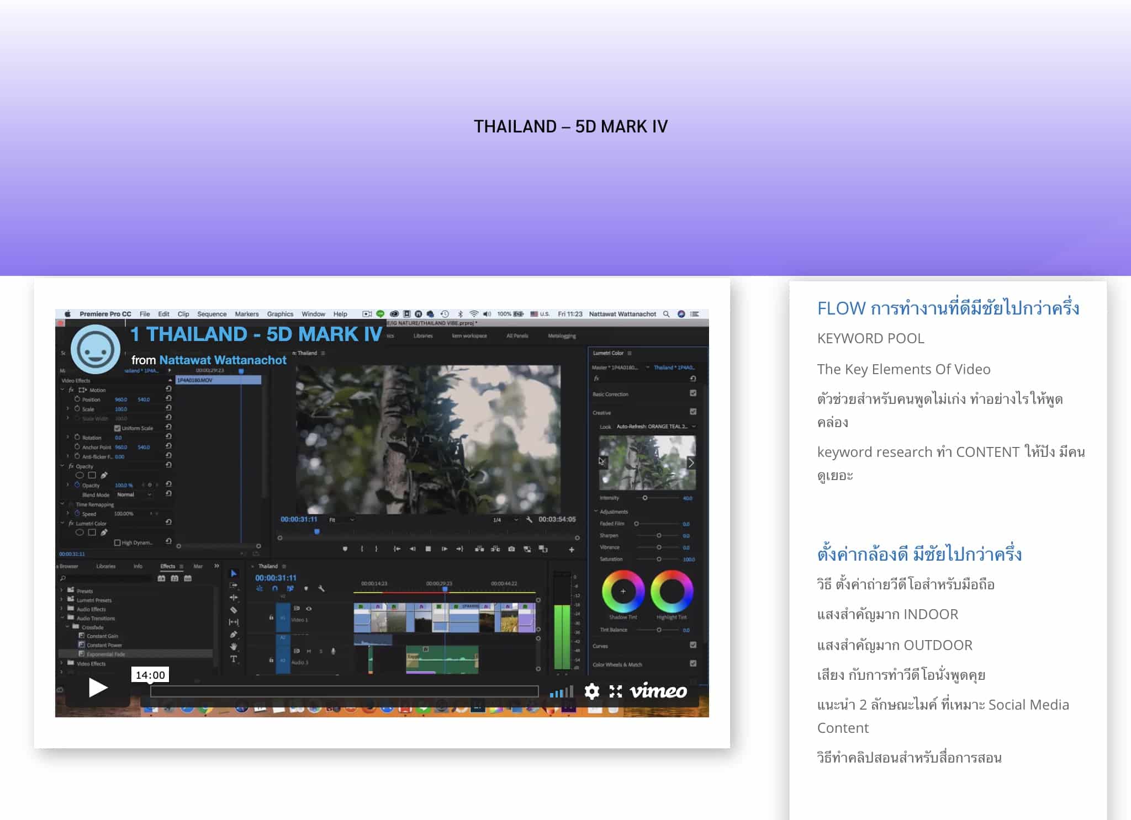Open the '1/4' playback resolution dropdown

505,520
